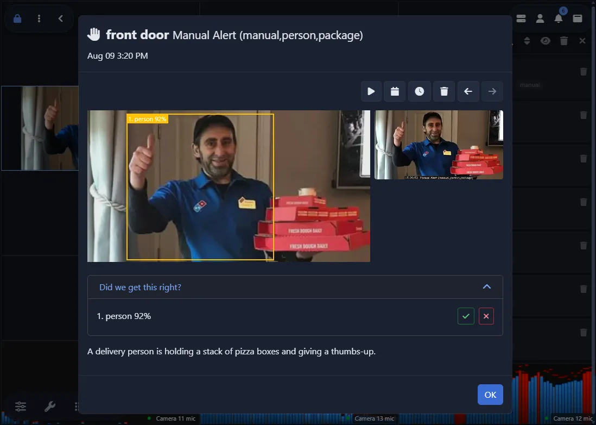Image resolution: width=596 pixels, height=425 pixels.
Task: Click the raised hand Manual Alert icon
Action: 93,35
